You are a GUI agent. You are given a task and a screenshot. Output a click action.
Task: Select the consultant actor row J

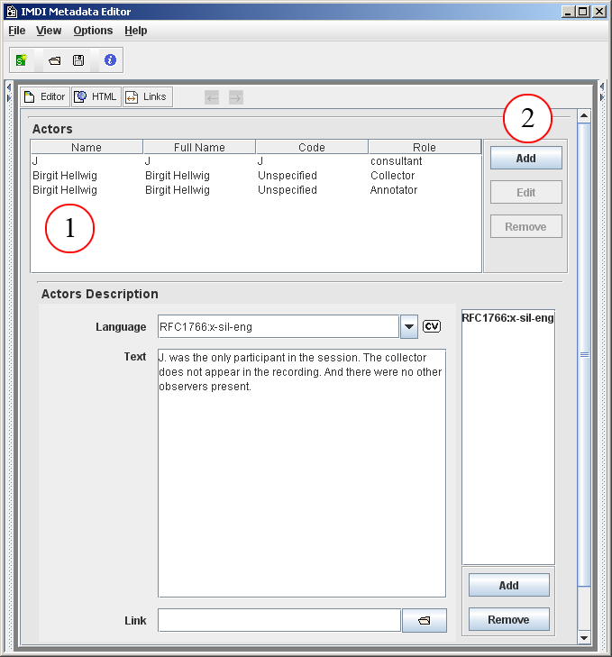tap(255, 161)
